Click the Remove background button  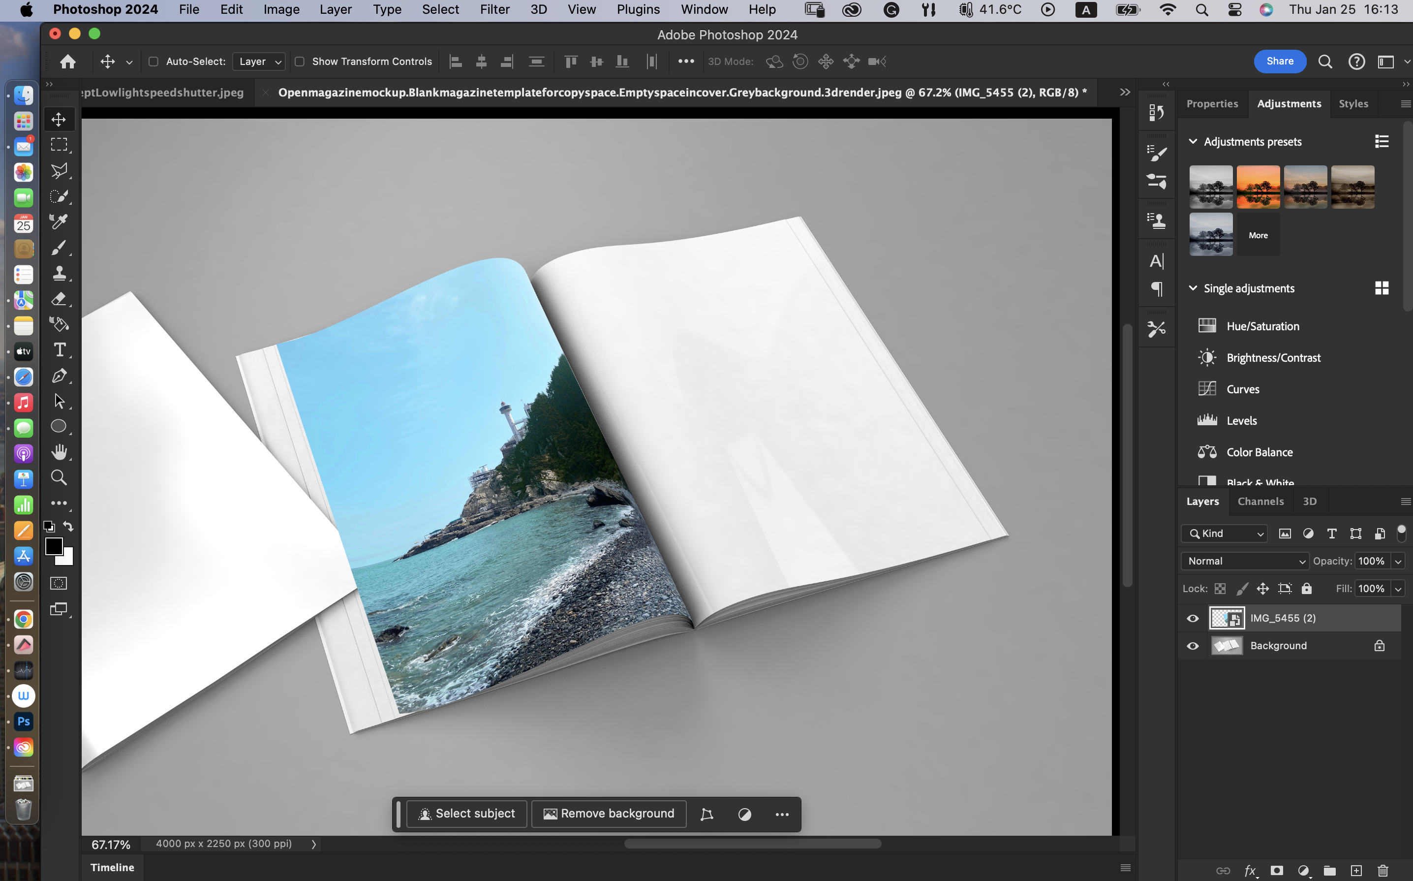coord(609,814)
